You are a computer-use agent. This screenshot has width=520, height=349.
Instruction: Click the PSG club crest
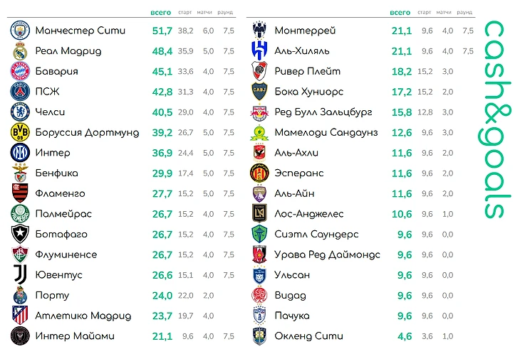20,92
